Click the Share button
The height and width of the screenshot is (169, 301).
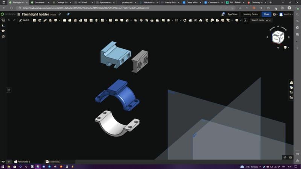pos(266,14)
